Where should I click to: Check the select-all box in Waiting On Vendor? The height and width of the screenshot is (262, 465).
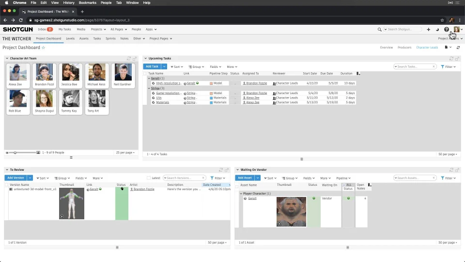click(237, 187)
